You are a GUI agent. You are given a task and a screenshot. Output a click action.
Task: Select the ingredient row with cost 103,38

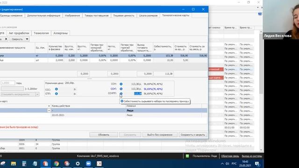tap(104, 56)
